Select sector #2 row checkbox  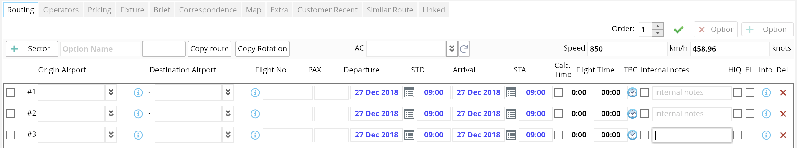click(x=11, y=114)
